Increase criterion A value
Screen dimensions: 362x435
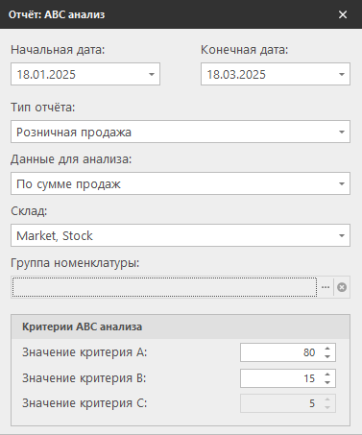point(327,349)
